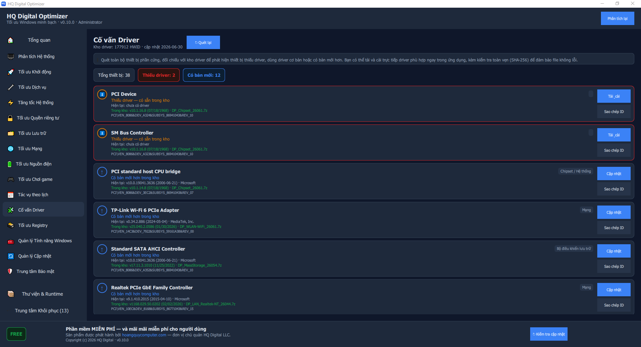Click the wand icon for Tối ưu Dịch vụ

pyautogui.click(x=11, y=87)
